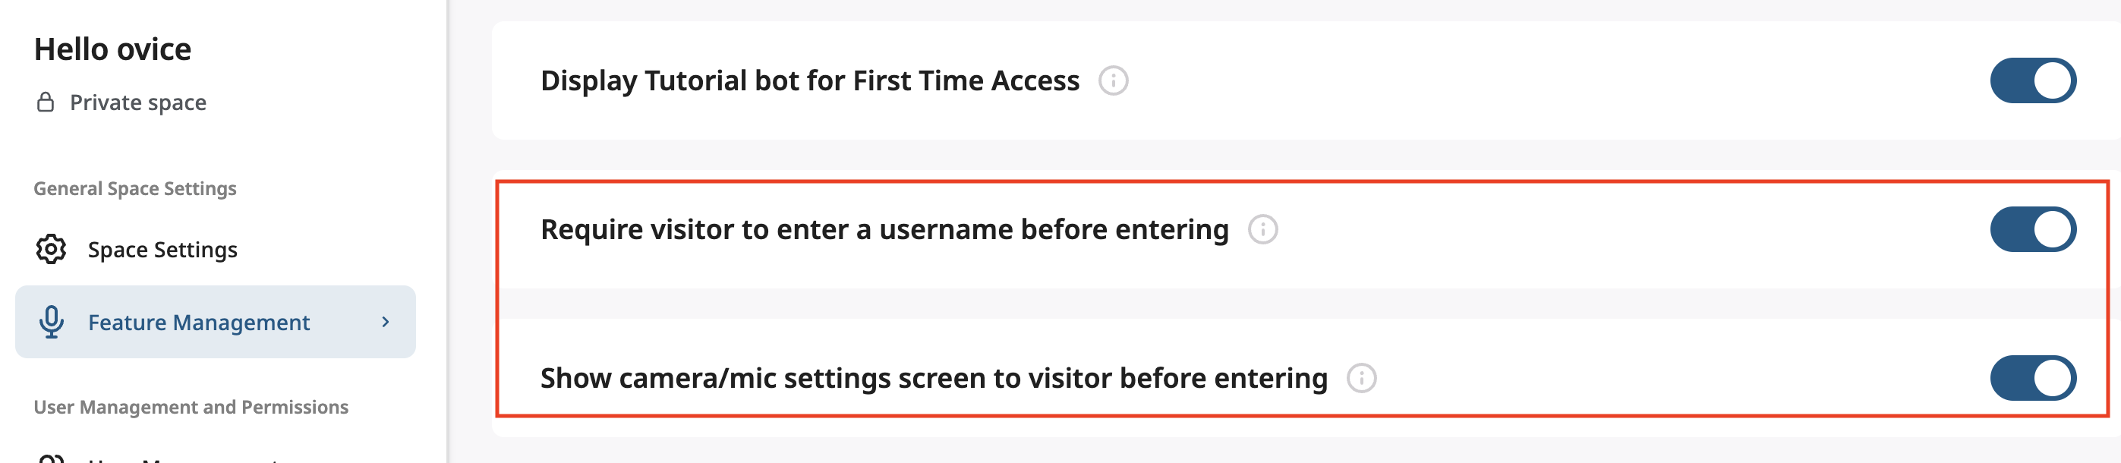Expand the Feature Management chevron arrow
Viewport: 2121px width, 463px height.
386,322
